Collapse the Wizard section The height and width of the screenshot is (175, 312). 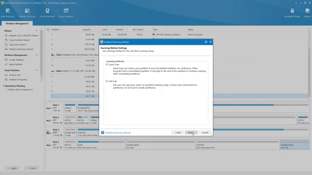37,31
